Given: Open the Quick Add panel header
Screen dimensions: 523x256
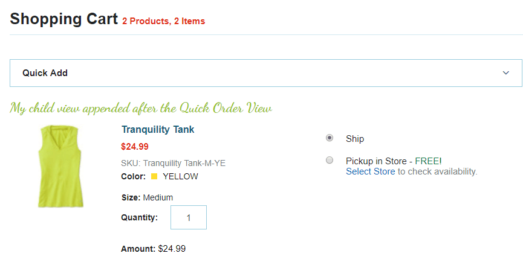Looking at the screenshot, I should click(266, 73).
